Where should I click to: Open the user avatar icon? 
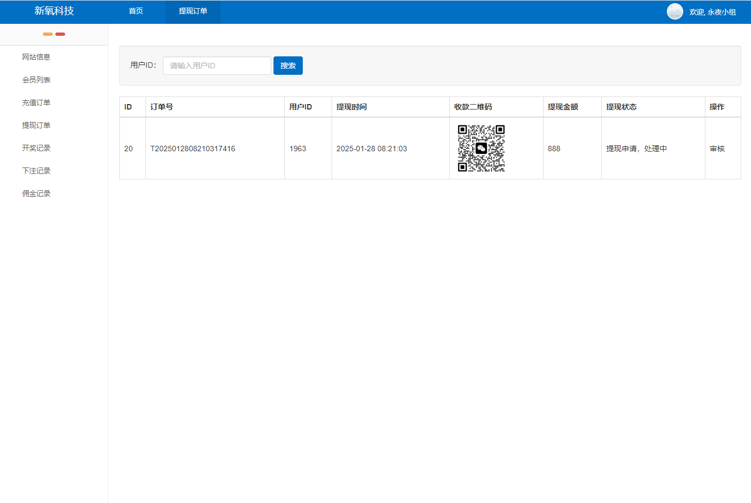coord(674,11)
